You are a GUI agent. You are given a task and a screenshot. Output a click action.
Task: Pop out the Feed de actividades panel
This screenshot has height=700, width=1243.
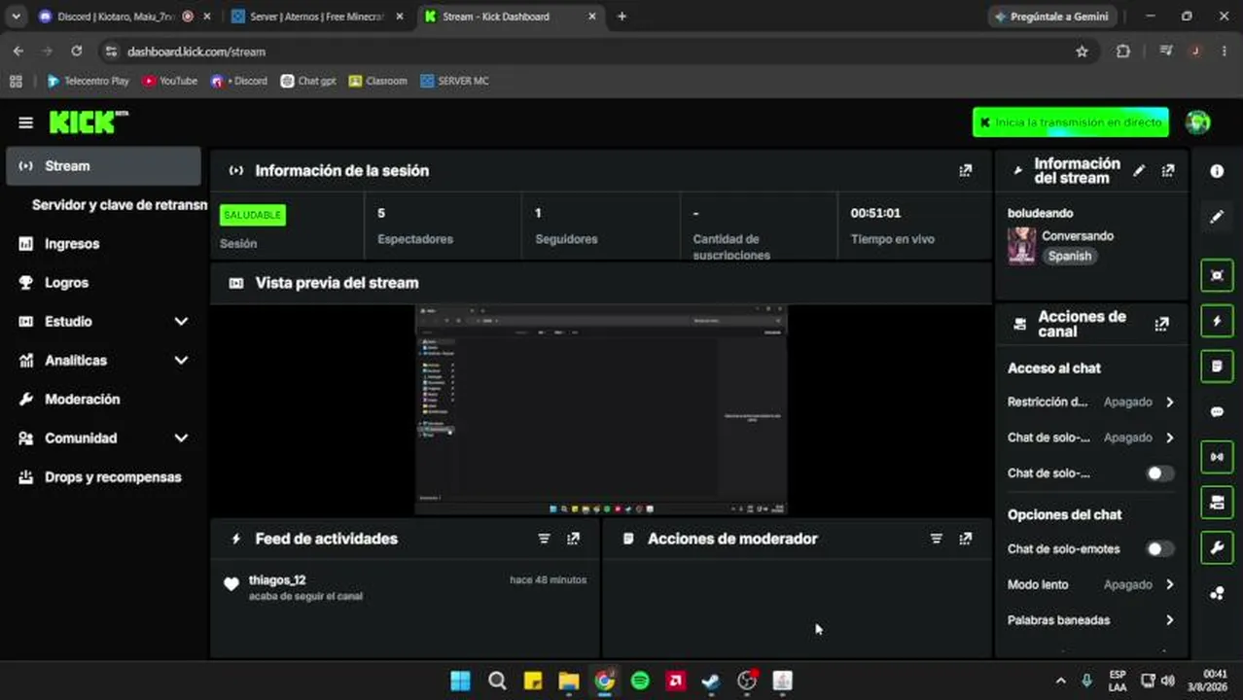(573, 539)
